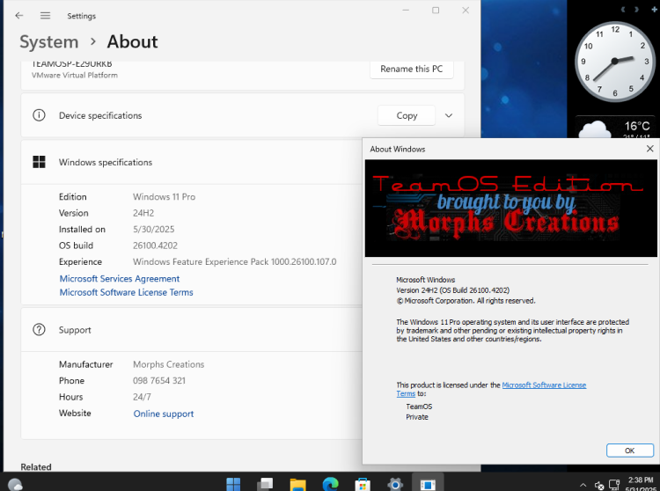
Task: Maximize the Settings window
Action: pos(436,10)
